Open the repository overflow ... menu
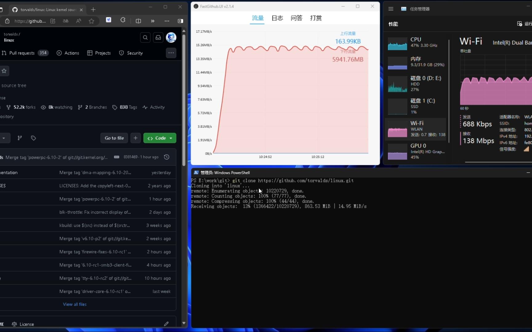Viewport: 532px width, 332px height. pos(171,53)
